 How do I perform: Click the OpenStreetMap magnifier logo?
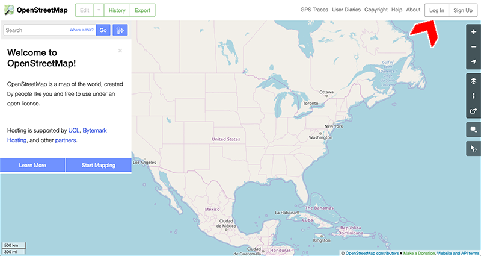(x=9, y=10)
